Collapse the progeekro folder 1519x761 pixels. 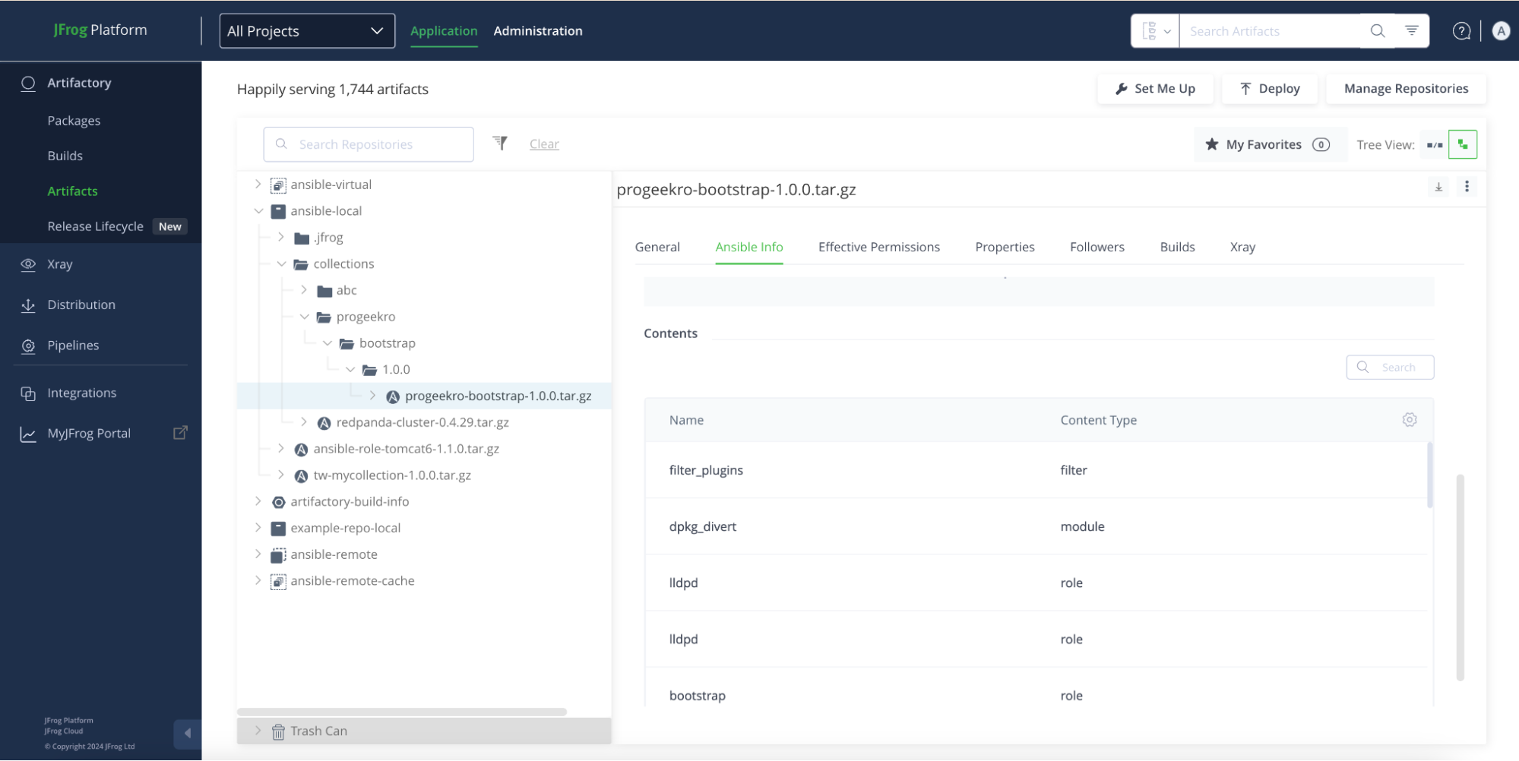[305, 317]
